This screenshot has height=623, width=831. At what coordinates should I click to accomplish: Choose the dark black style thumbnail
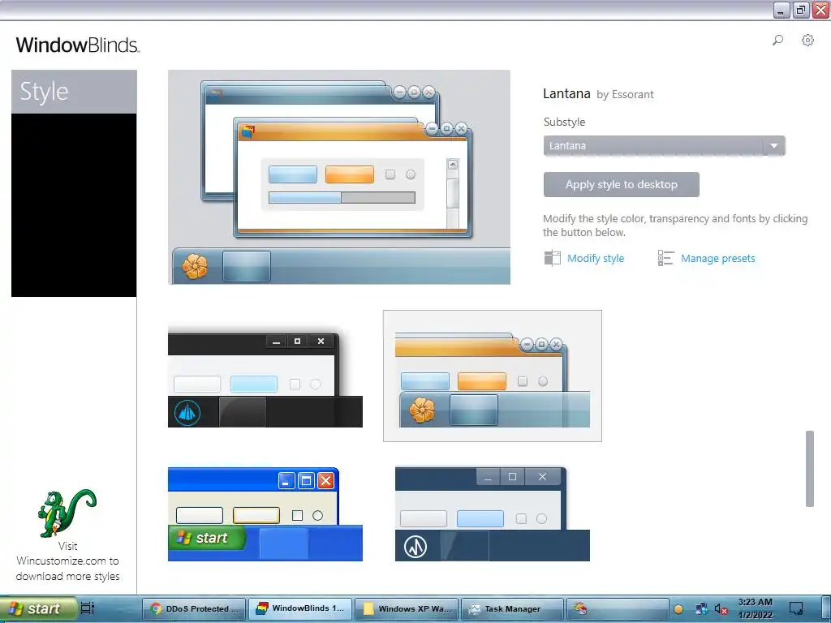[265, 378]
